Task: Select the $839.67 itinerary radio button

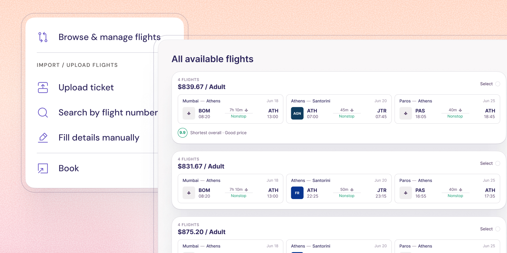Action: (498, 84)
